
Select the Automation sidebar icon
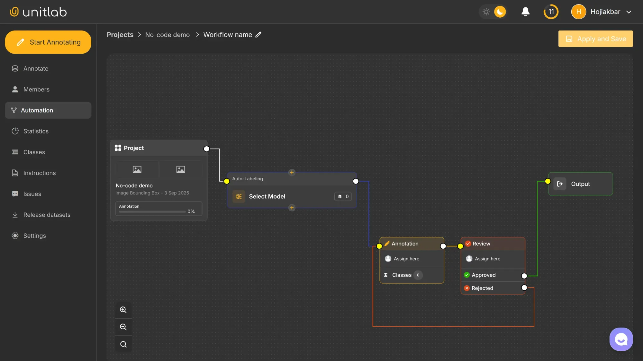14,110
